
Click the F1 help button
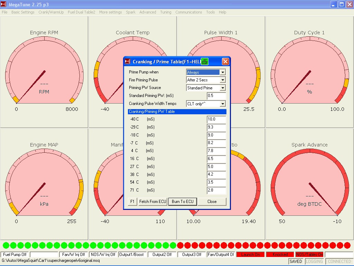point(132,202)
